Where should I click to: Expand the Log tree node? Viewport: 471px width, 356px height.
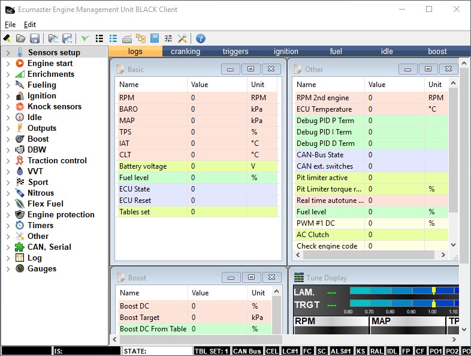point(8,258)
